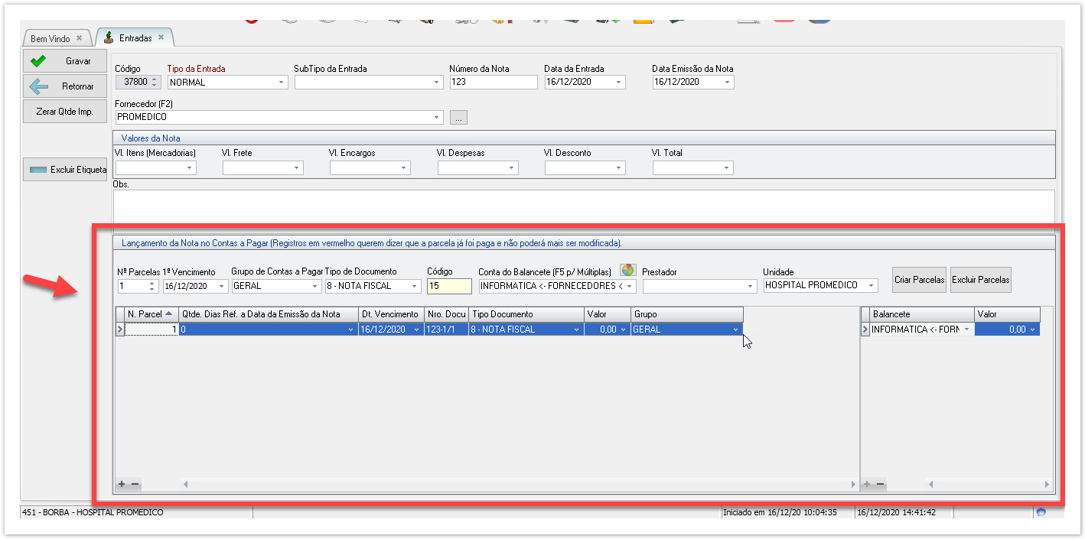The height and width of the screenshot is (539, 1085).
Task: Click the chat icon in the status bar
Action: click(1041, 512)
